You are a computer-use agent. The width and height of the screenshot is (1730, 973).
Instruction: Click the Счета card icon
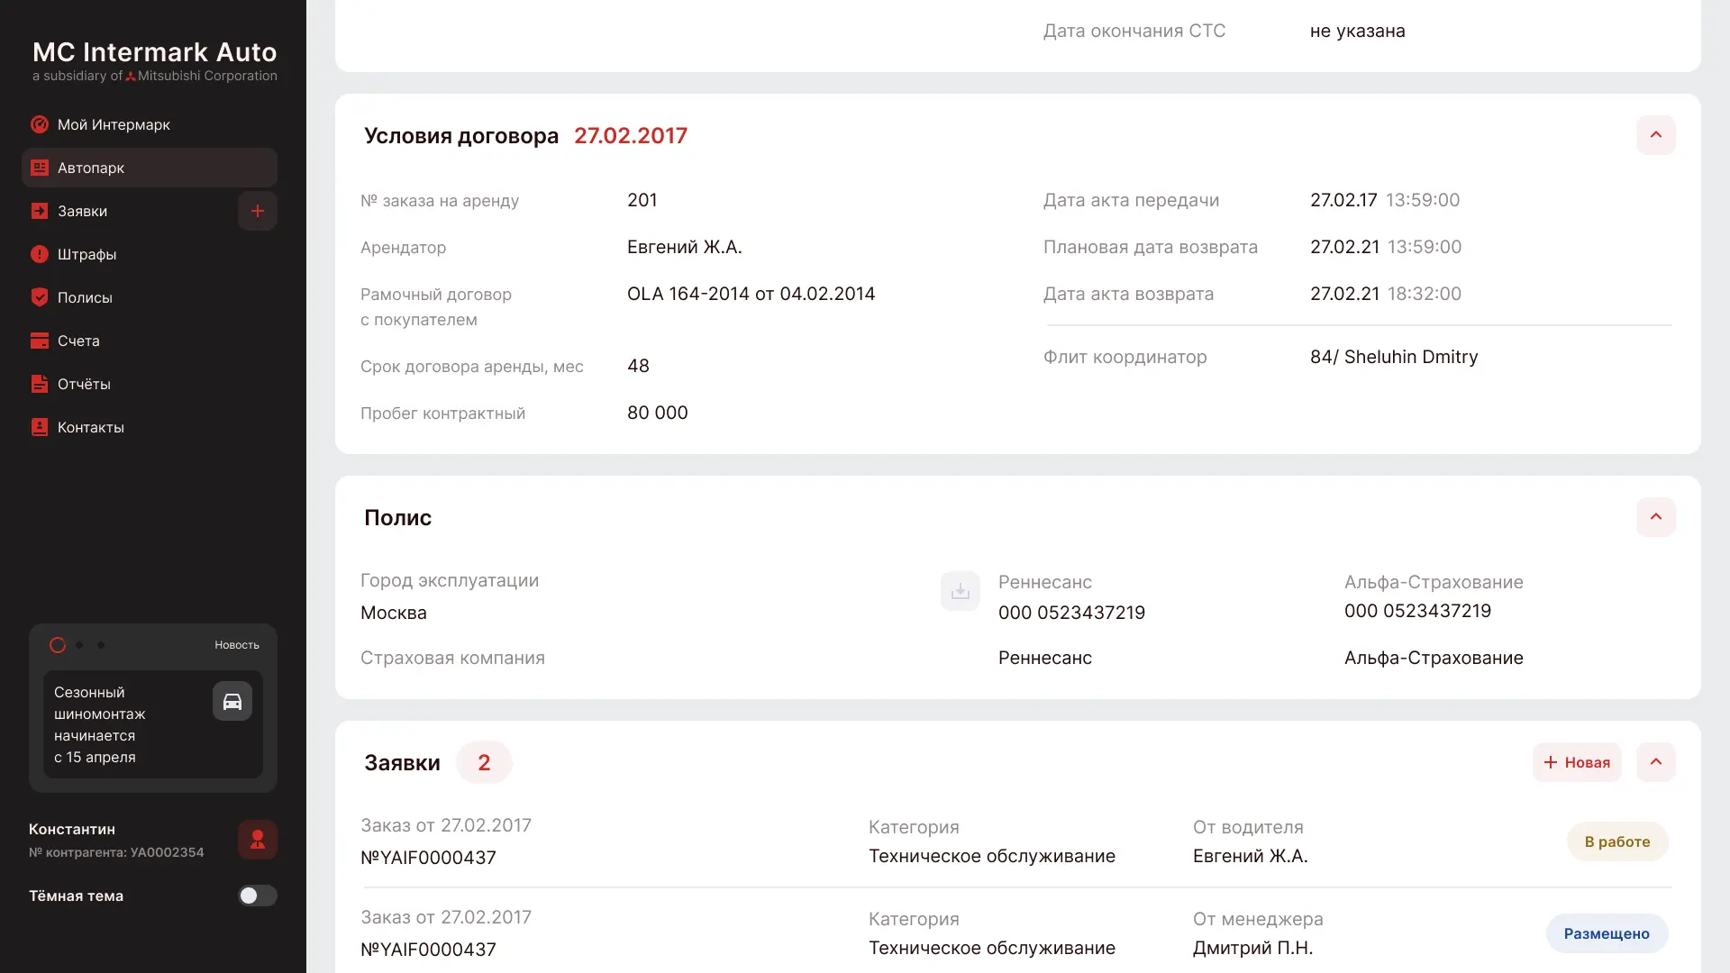pyautogui.click(x=40, y=341)
